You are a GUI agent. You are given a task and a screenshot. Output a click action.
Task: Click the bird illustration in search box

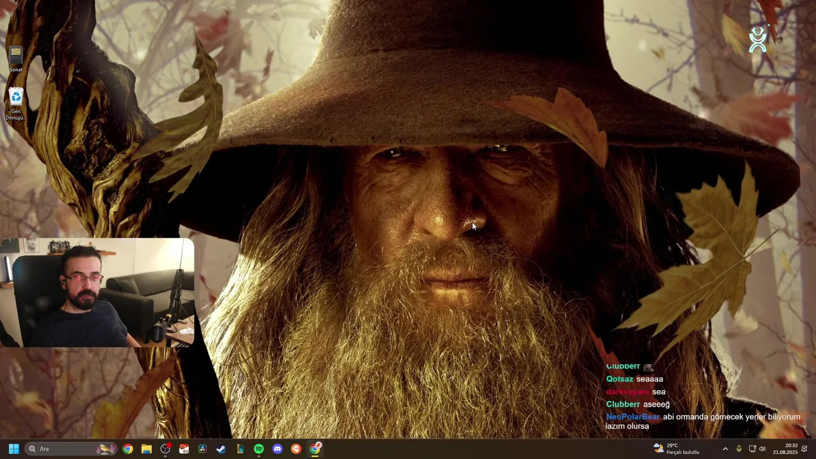106,449
